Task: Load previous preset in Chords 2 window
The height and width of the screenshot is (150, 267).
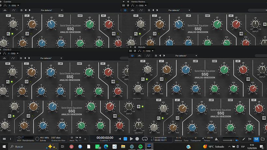Action: pos(25,58)
